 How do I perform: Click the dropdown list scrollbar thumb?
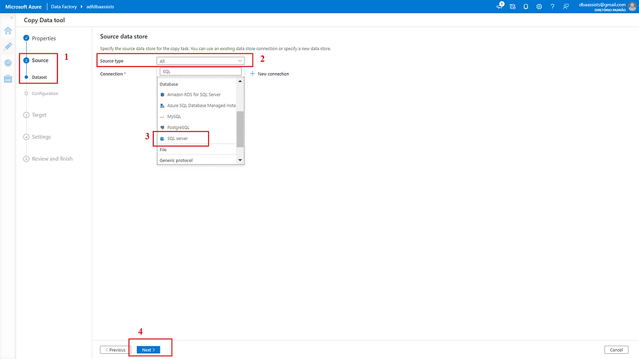240,128
